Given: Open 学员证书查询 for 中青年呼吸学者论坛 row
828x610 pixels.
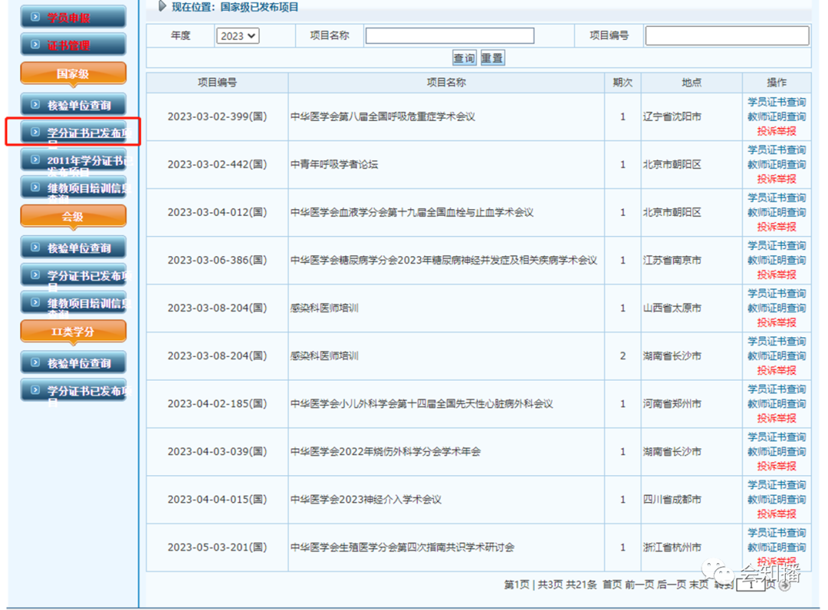Looking at the screenshot, I should 777,150.
